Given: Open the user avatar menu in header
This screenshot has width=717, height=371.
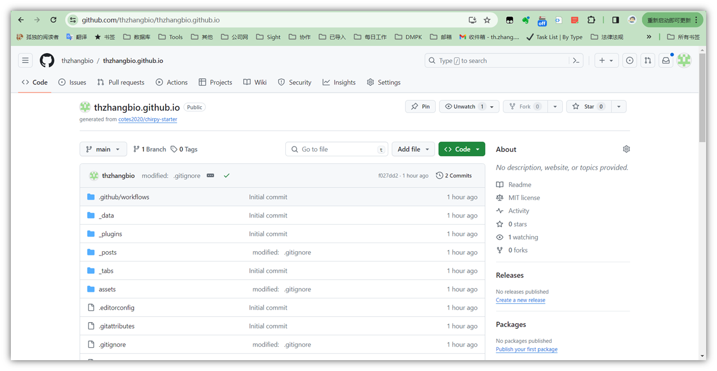Looking at the screenshot, I should coord(684,61).
